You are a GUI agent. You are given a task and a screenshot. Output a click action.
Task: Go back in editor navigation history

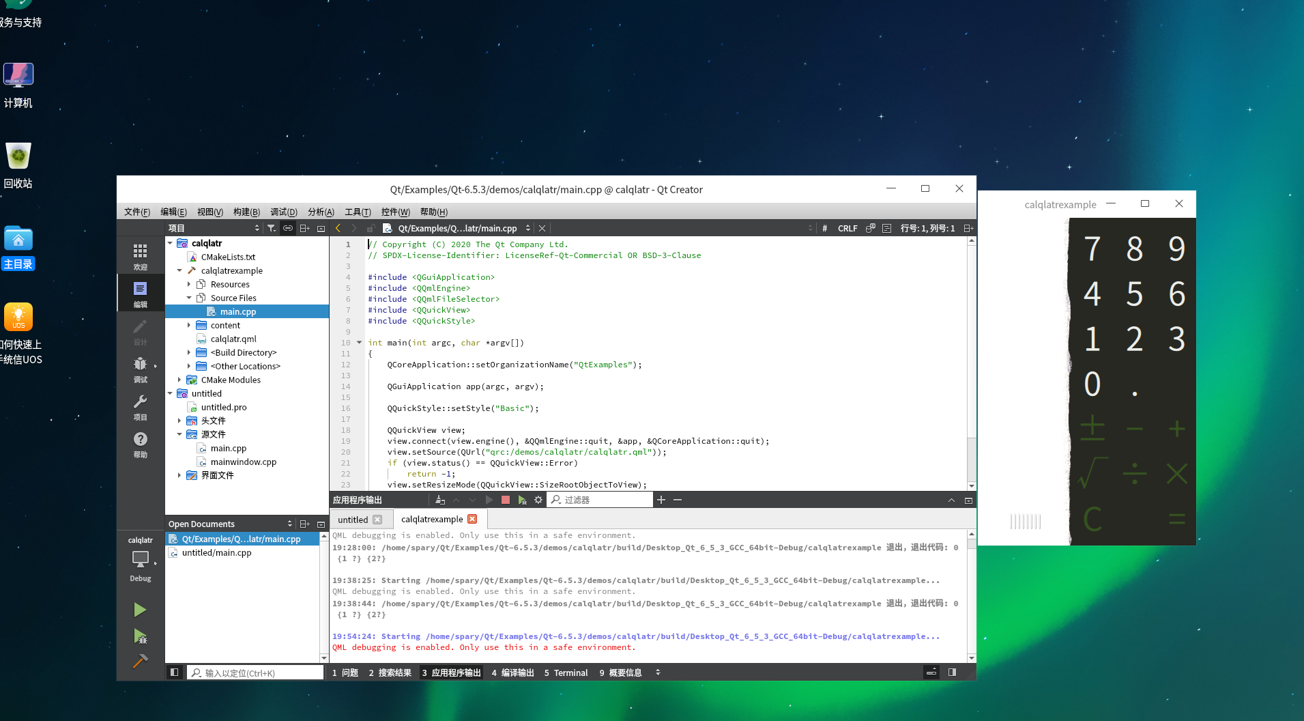(x=338, y=228)
